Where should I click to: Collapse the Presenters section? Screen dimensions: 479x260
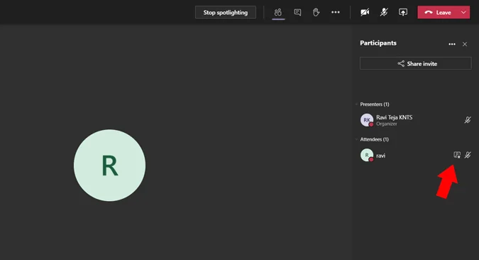coord(356,104)
